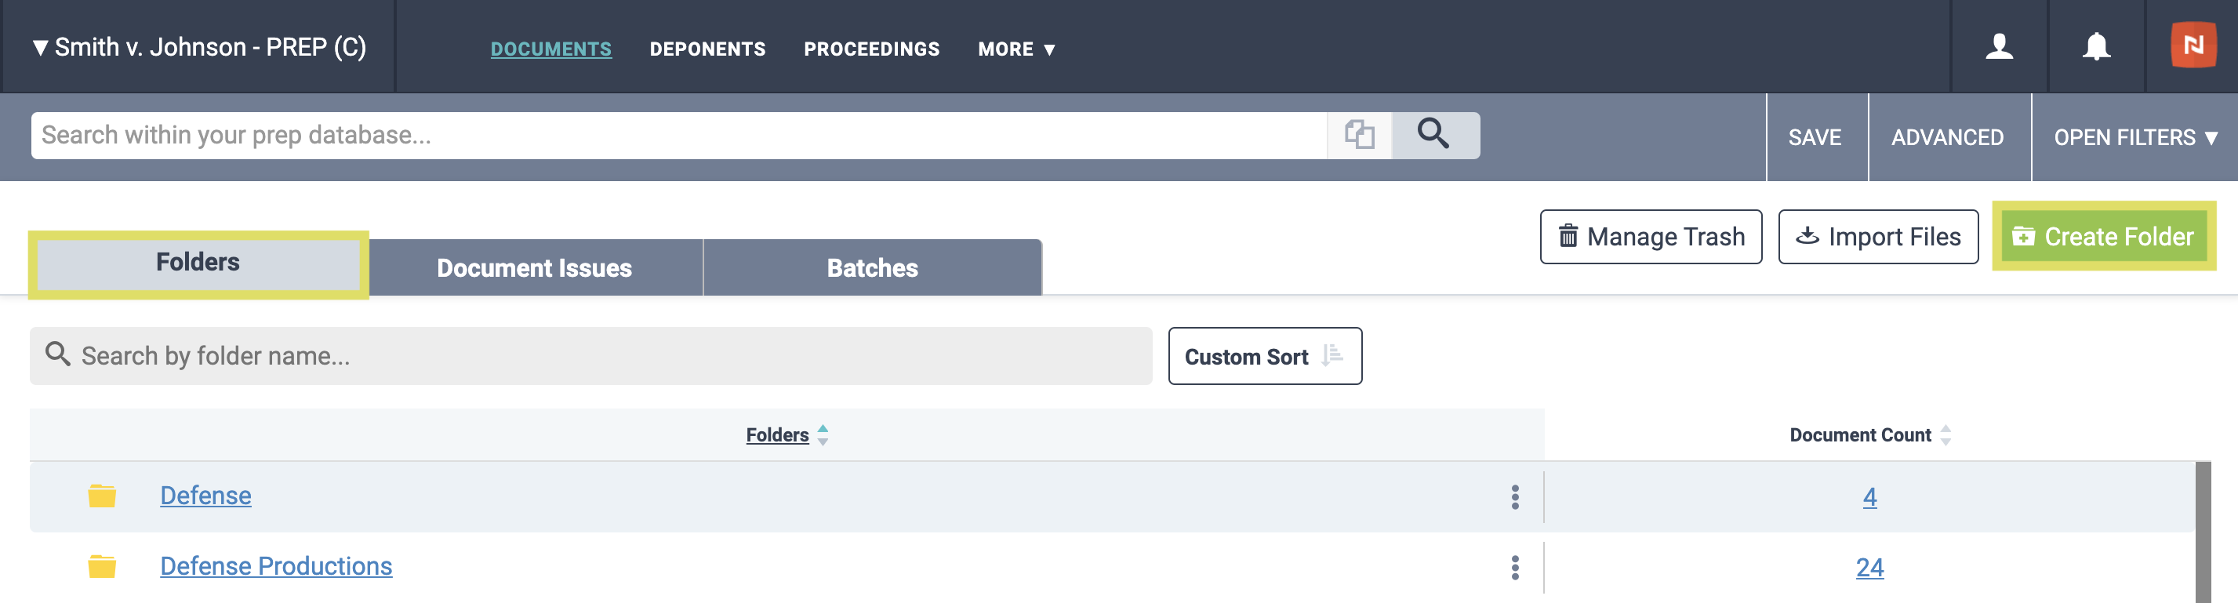Click the Defense folder icon
2238x603 pixels.
102,496
